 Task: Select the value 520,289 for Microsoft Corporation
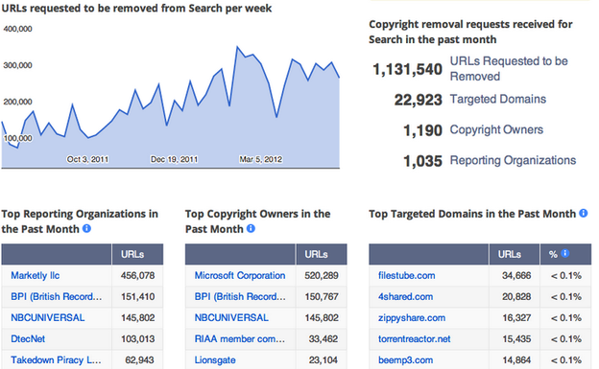[322, 275]
